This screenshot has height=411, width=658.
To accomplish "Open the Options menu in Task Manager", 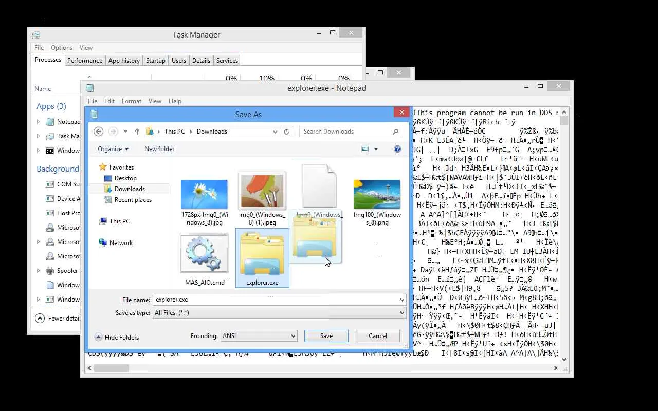I will 62,48.
